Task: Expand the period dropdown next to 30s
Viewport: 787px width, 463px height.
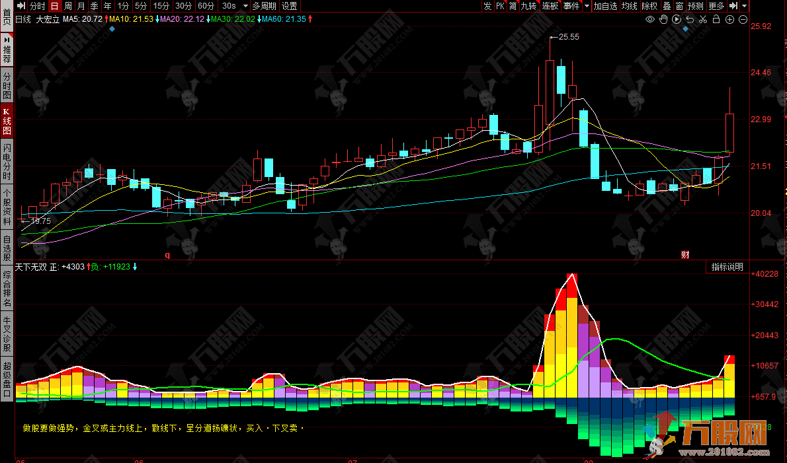Action: 245,6
